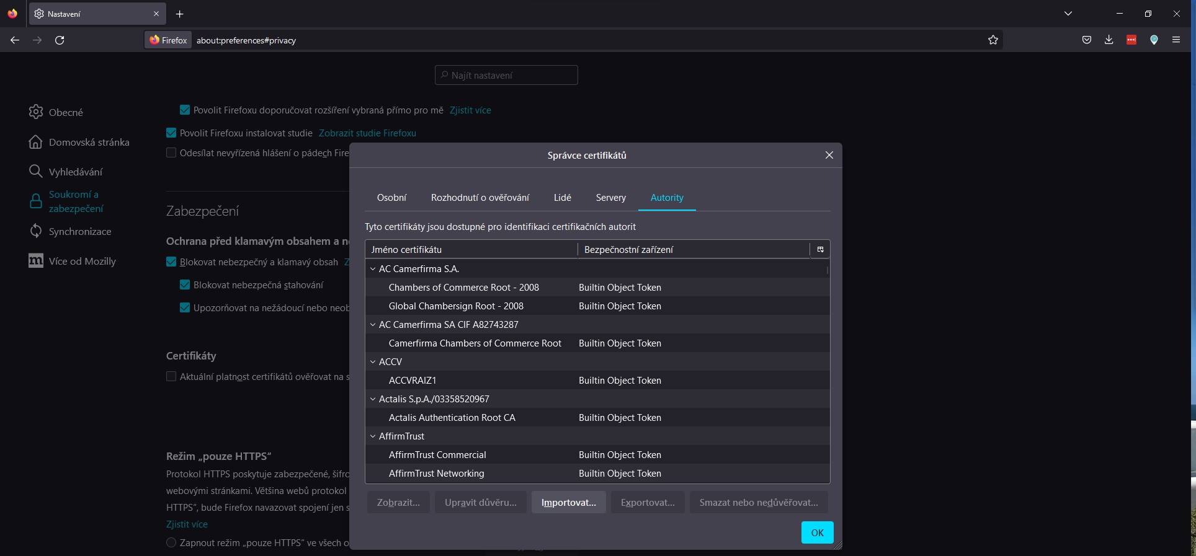The height and width of the screenshot is (556, 1196).
Task: Open the Domovská stránka settings section
Action: 79,142
